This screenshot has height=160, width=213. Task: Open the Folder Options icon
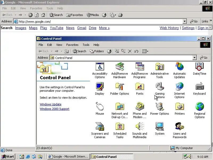(120, 89)
